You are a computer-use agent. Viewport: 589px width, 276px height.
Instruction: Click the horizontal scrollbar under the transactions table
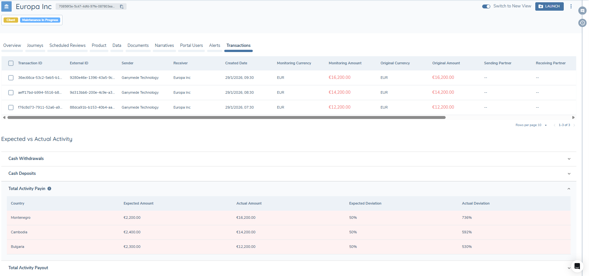227,118
